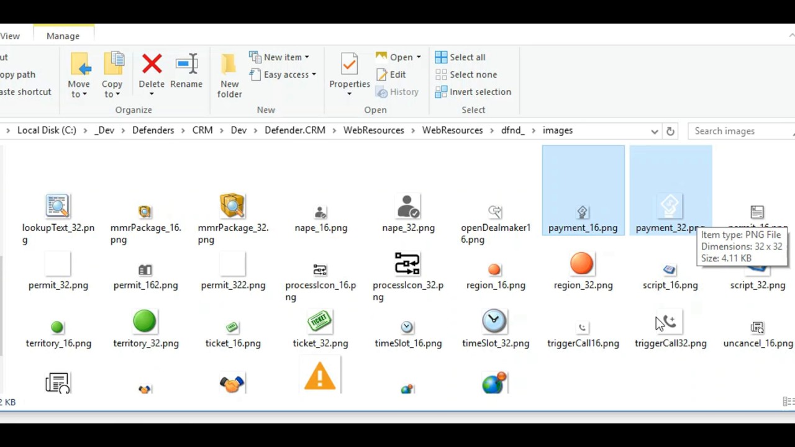Switch to the Manage ribbon tab
795x447 pixels.
click(x=63, y=36)
